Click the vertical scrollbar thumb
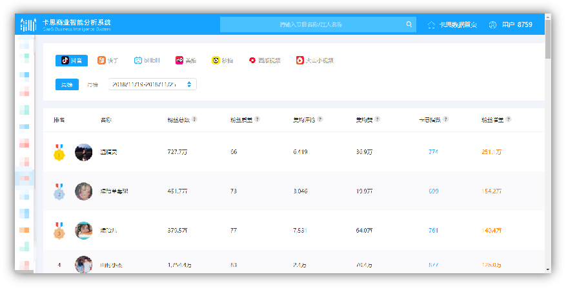 (548, 39)
